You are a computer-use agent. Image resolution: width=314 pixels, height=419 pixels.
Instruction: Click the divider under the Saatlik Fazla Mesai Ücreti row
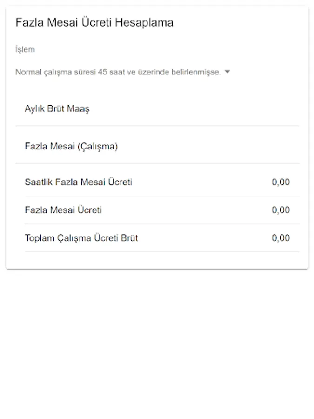tap(162, 196)
